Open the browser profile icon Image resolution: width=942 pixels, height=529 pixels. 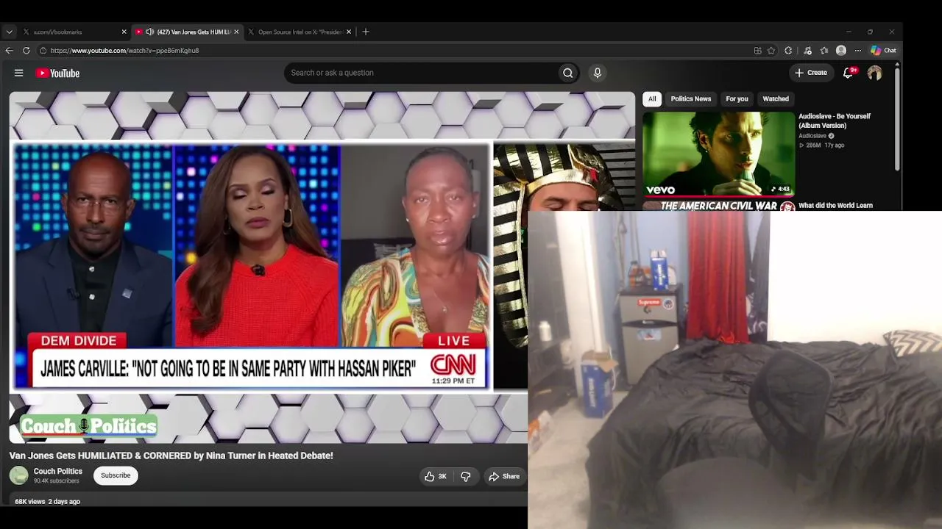(x=841, y=51)
